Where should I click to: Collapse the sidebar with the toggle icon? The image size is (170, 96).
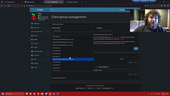pos(52,10)
